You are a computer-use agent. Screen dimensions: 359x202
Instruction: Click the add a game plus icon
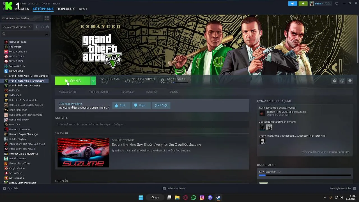4,189
